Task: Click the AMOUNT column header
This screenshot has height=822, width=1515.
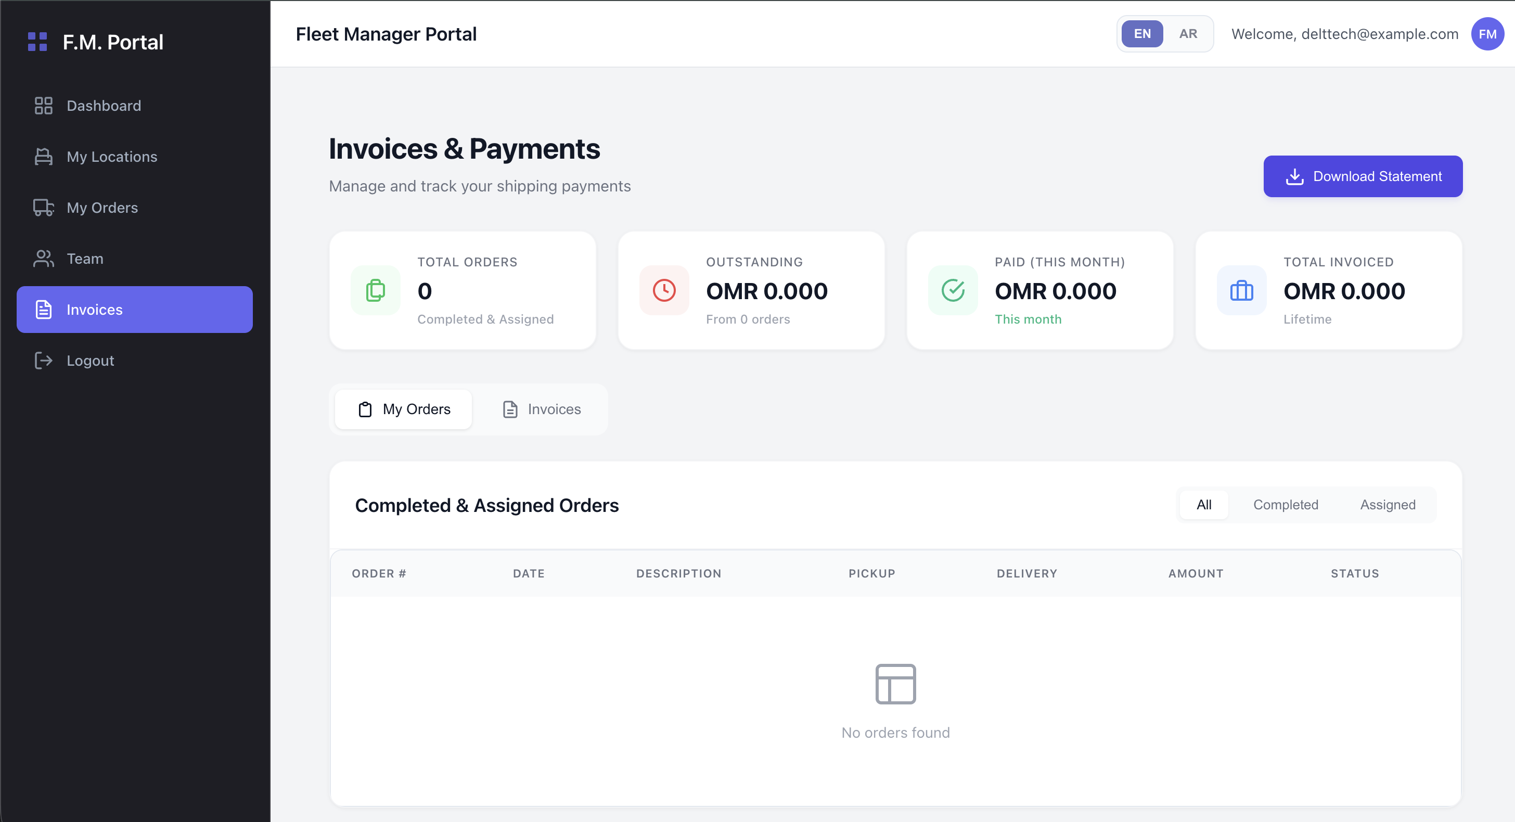Action: coord(1196,573)
